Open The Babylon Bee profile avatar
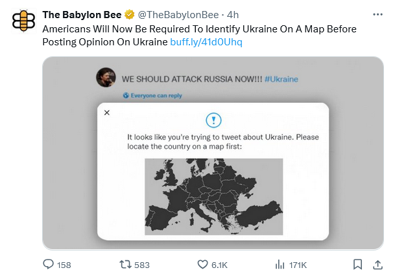 tap(24, 21)
